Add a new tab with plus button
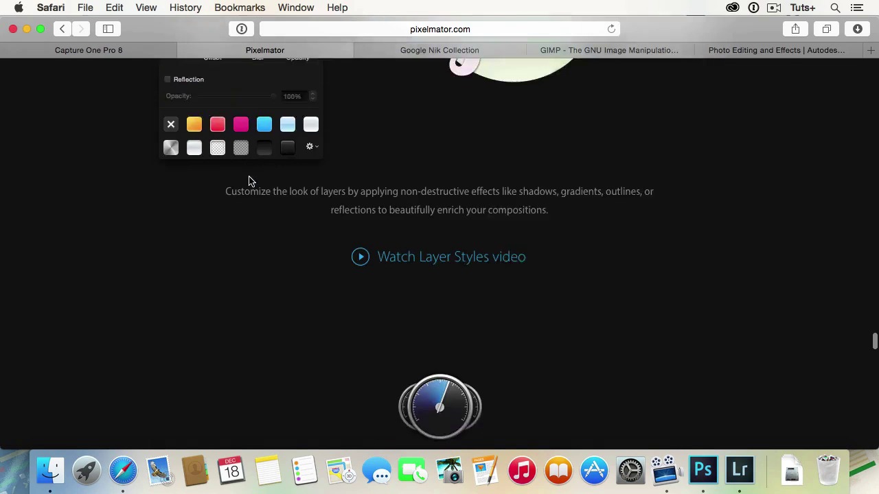 871,50
